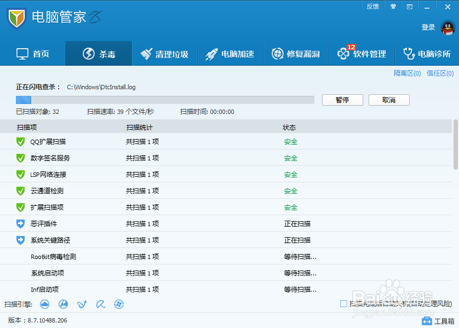The image size is (459, 328).
Task: Select the cloud scan engine icon
Action: [44, 304]
